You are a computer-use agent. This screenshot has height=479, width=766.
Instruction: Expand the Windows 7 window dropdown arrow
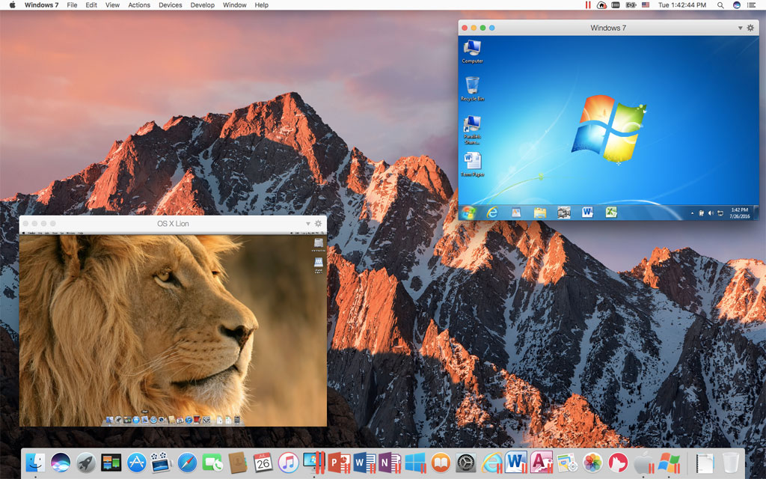(741, 28)
